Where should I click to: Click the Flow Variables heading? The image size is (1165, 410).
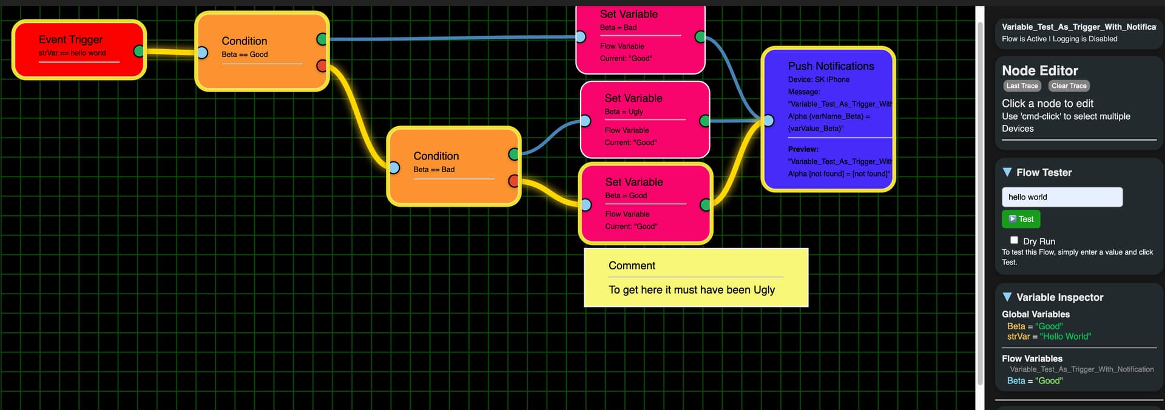tap(1032, 358)
